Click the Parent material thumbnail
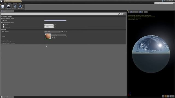This screenshot has height=98, width=175. coord(48,36)
